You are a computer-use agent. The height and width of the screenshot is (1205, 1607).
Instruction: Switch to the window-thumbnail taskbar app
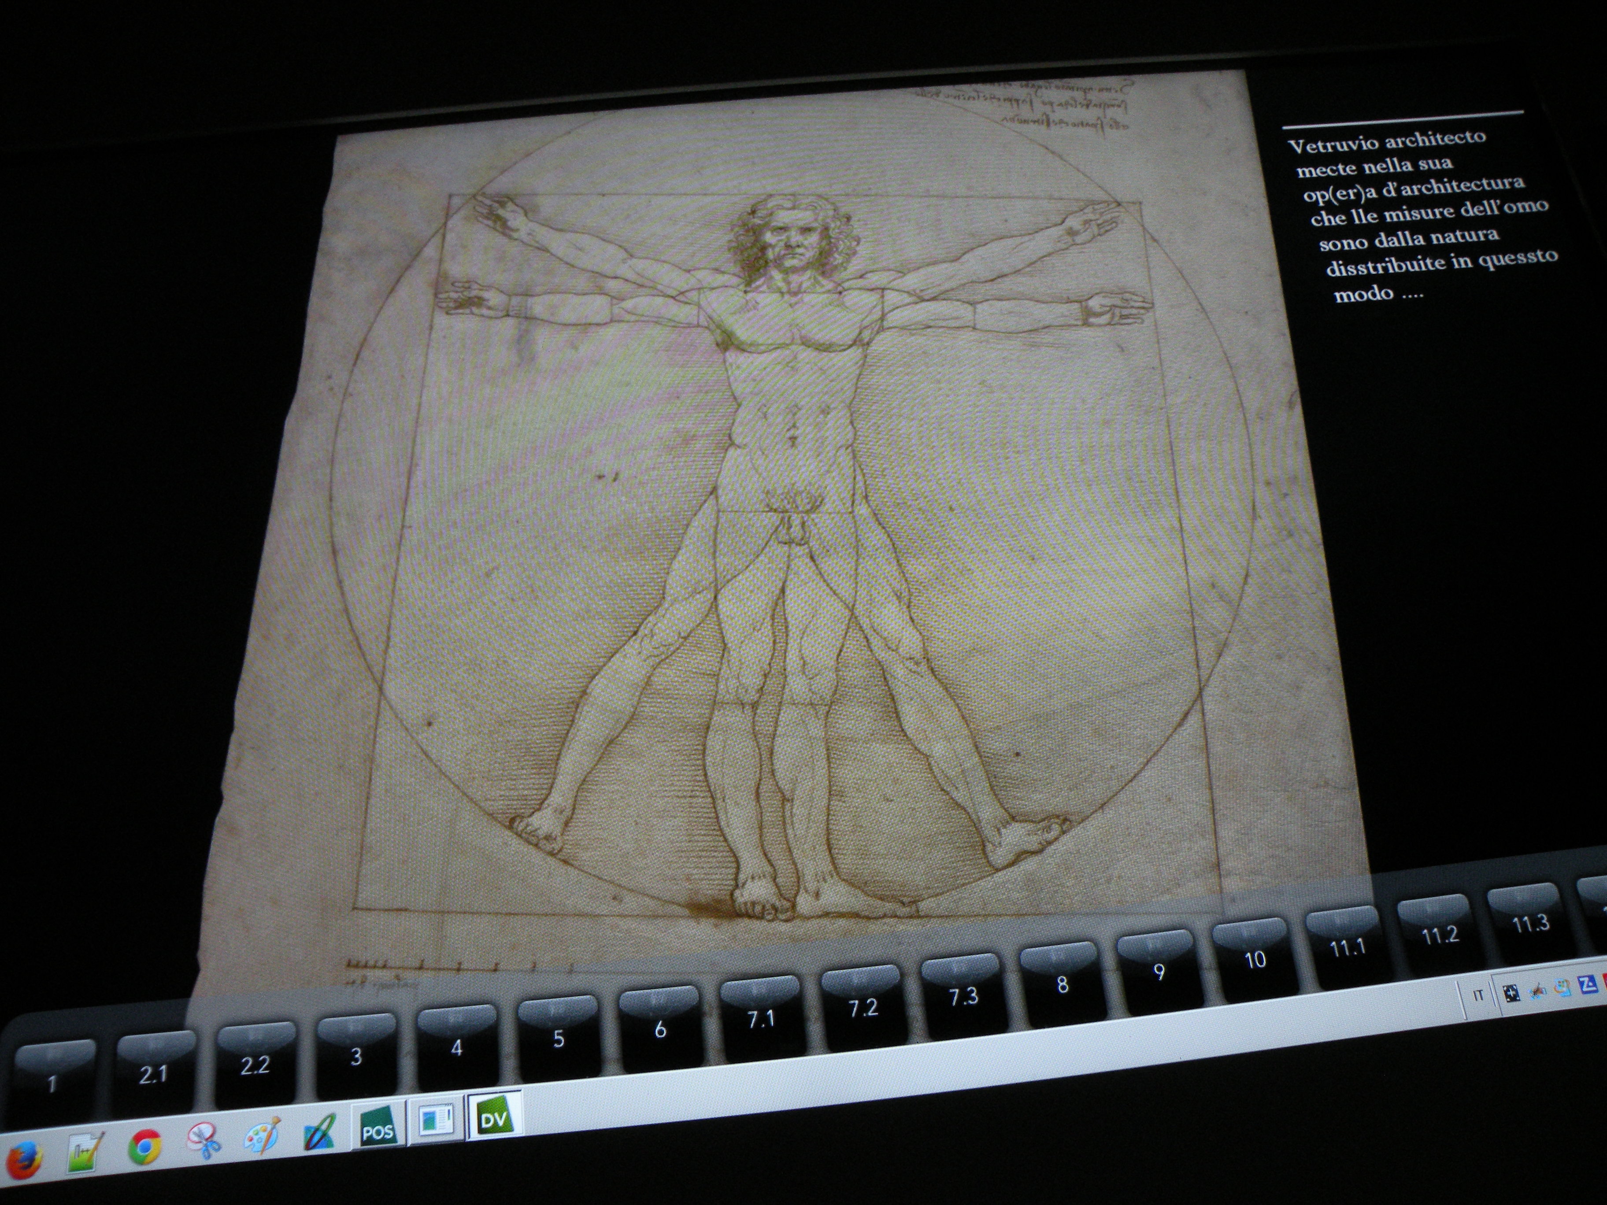click(435, 1120)
